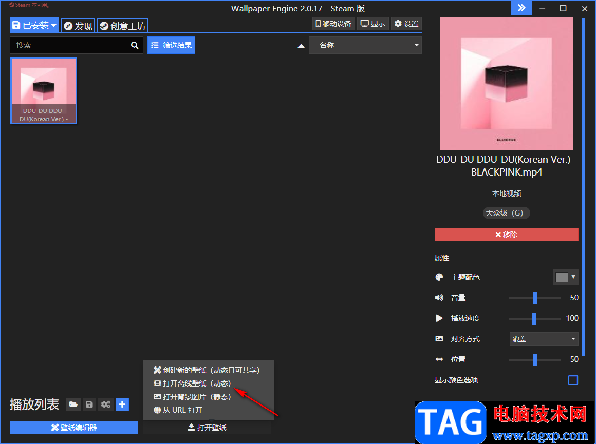Click the search magnifier icon
Image resolution: width=596 pixels, height=444 pixels.
tap(135, 45)
